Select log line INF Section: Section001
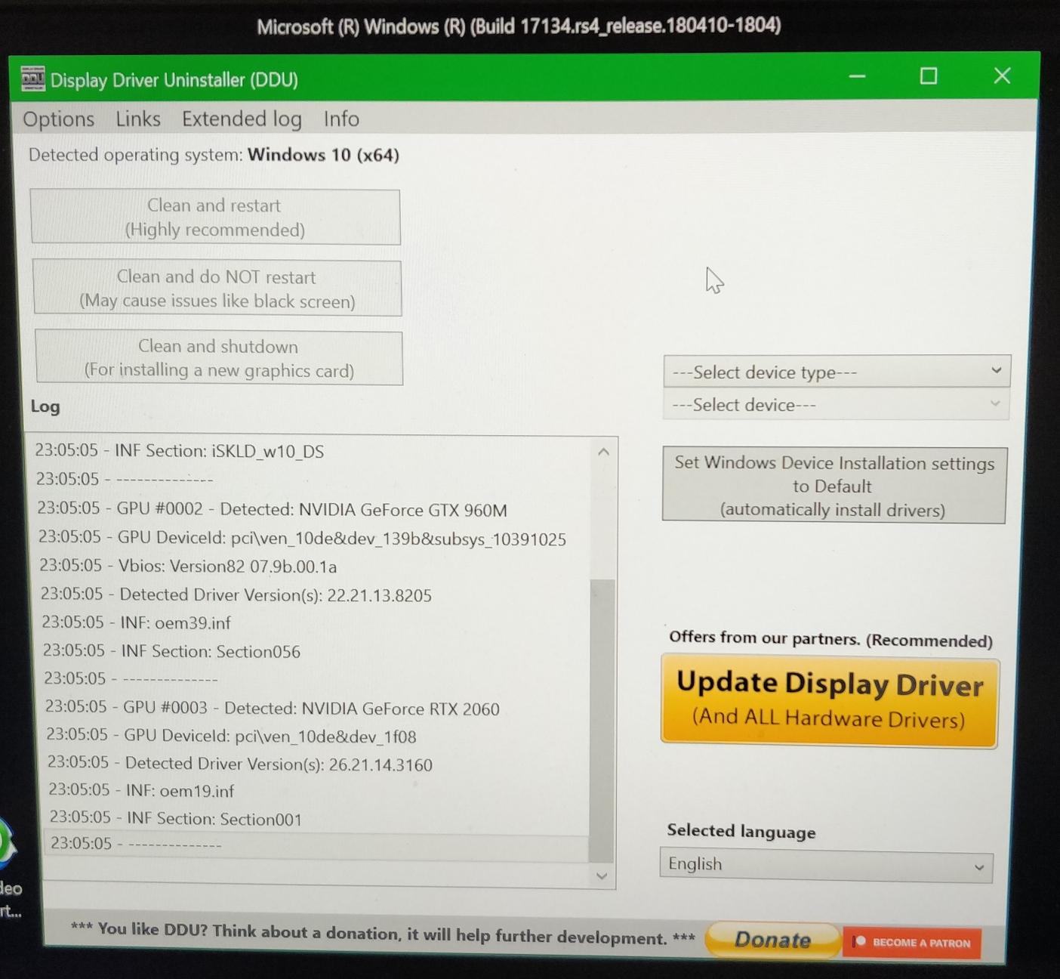Image resolution: width=1060 pixels, height=979 pixels. 176,818
